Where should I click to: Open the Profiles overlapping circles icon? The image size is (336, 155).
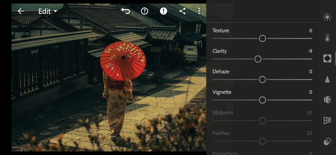click(327, 142)
